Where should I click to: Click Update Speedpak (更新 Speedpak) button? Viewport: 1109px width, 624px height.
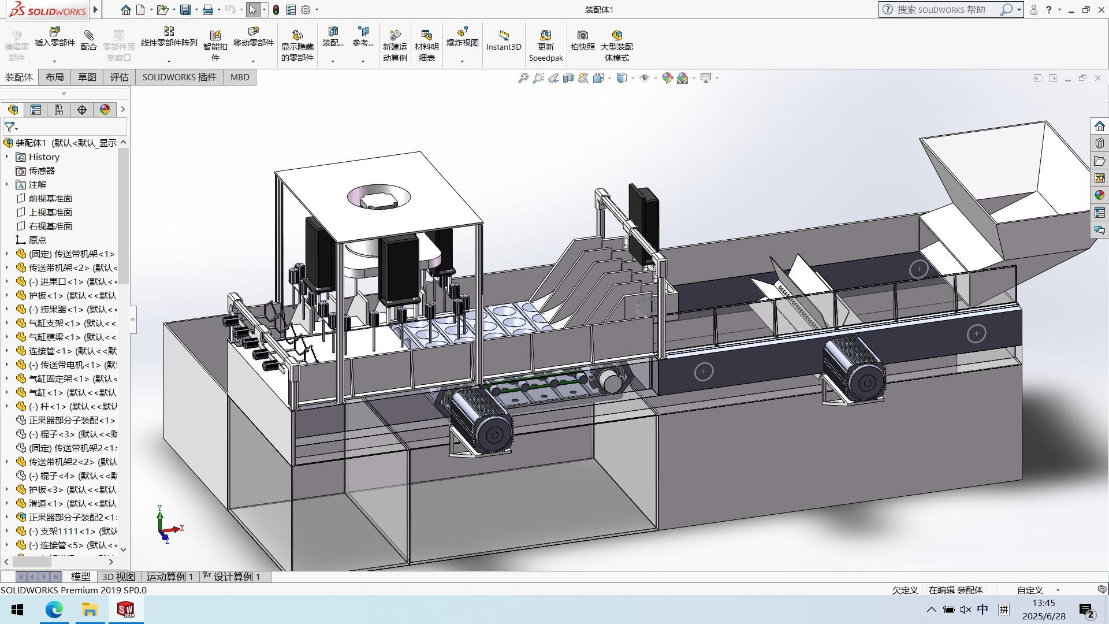[545, 36]
